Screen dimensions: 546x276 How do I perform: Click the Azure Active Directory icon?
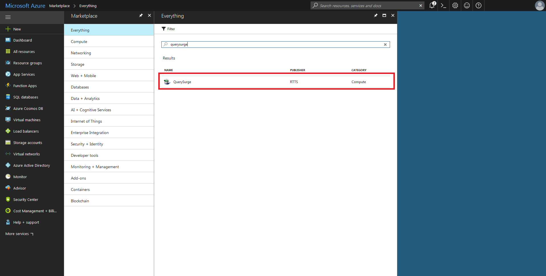tap(8, 165)
